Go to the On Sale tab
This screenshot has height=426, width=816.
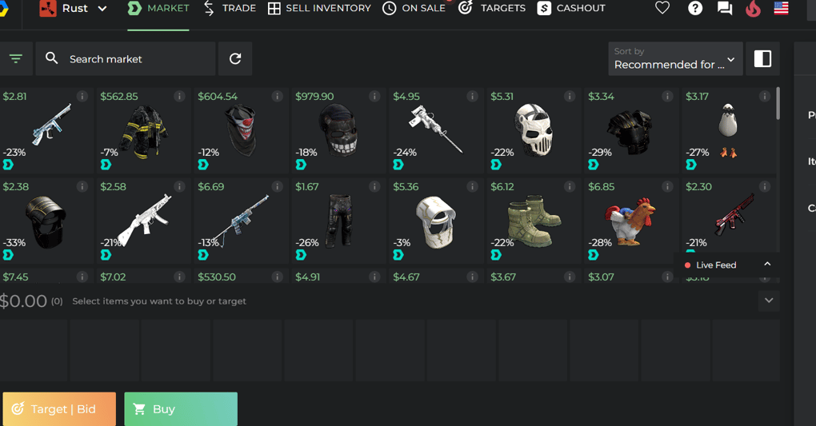pyautogui.click(x=414, y=8)
